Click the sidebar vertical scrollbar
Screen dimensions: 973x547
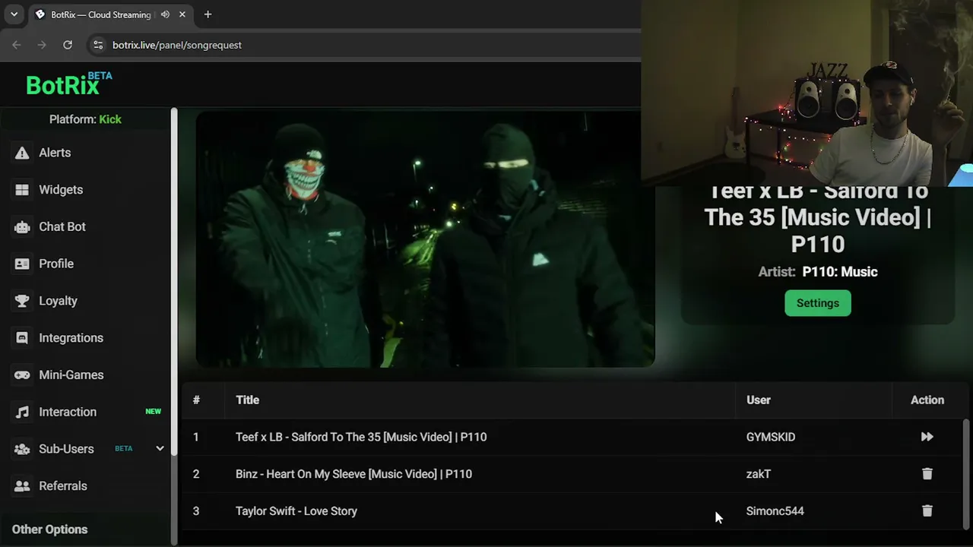(174, 281)
